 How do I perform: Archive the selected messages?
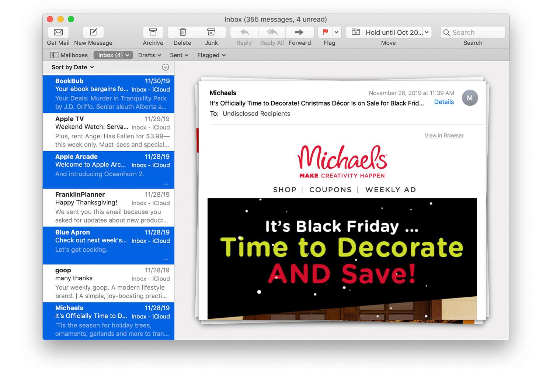[x=153, y=32]
